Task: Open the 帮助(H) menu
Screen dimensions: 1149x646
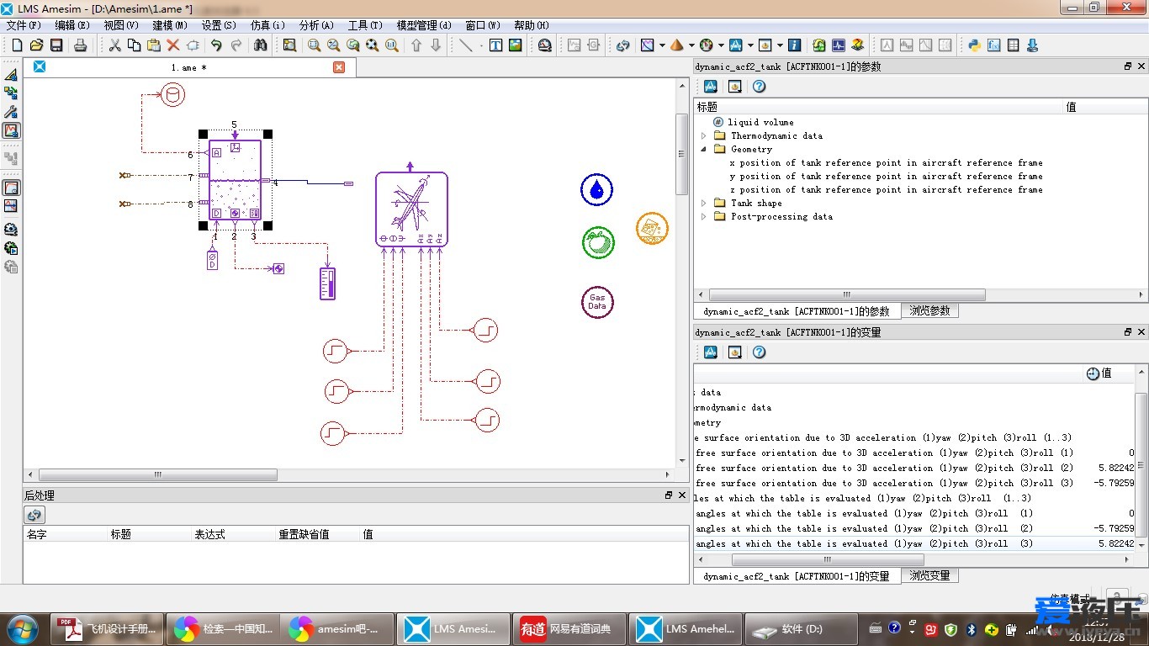Action: (x=531, y=25)
